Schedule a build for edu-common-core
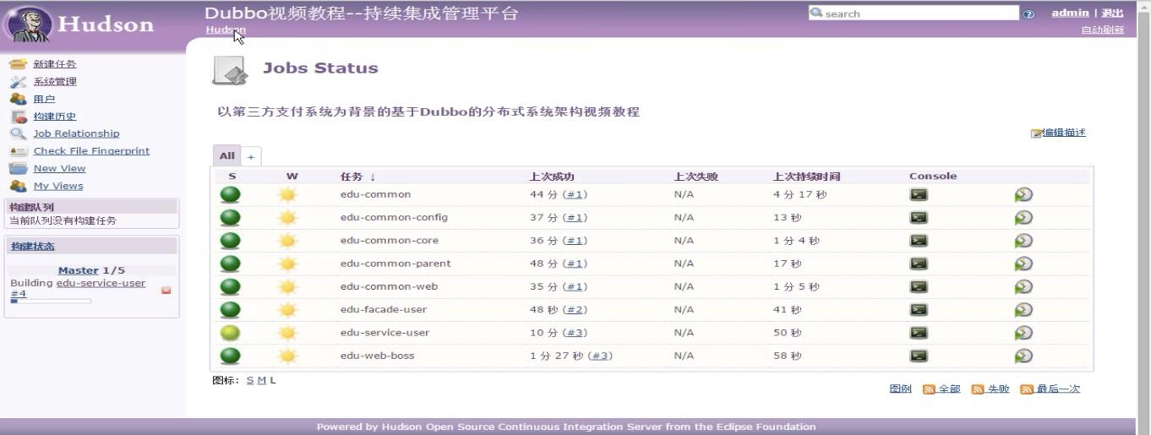This screenshot has height=435, width=1151. (1023, 240)
